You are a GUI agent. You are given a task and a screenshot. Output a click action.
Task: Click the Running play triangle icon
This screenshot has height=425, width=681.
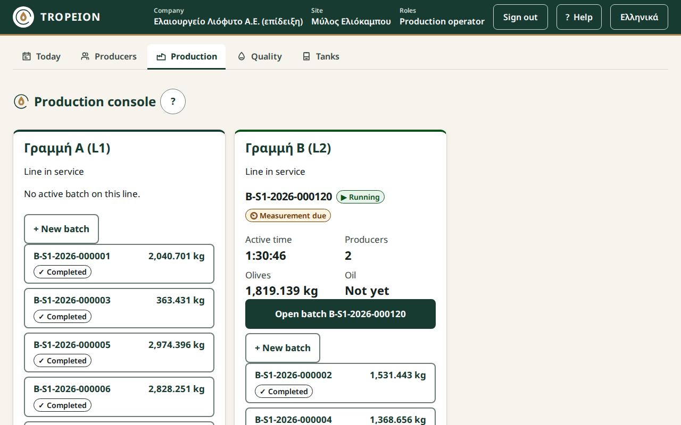(344, 197)
